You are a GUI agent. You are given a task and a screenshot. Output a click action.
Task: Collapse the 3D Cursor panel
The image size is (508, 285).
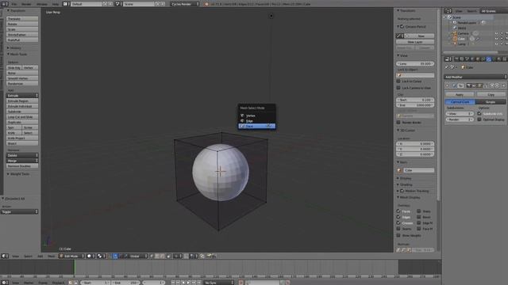coord(406,130)
